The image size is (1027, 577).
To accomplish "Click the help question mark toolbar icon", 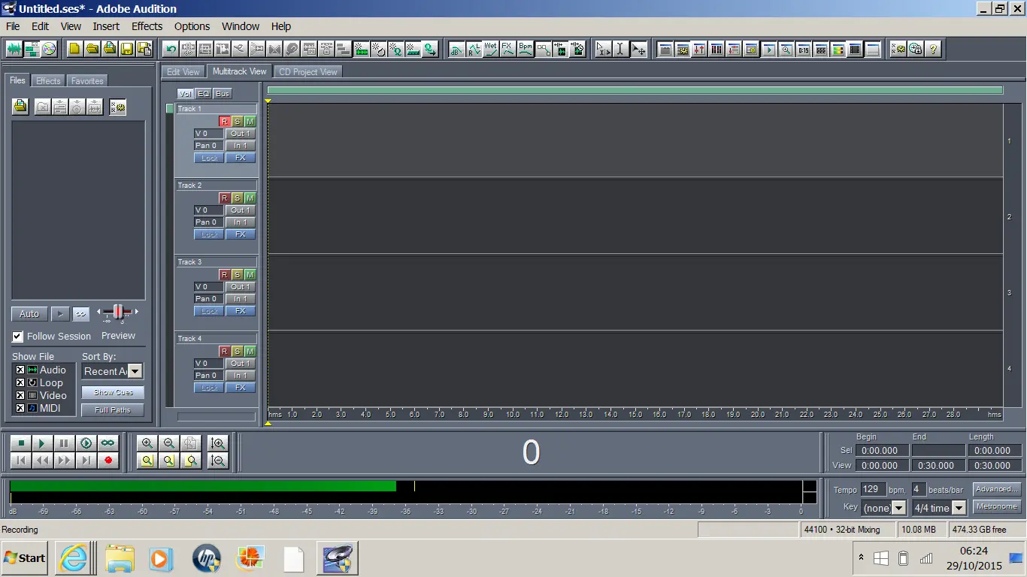I will [x=933, y=50].
